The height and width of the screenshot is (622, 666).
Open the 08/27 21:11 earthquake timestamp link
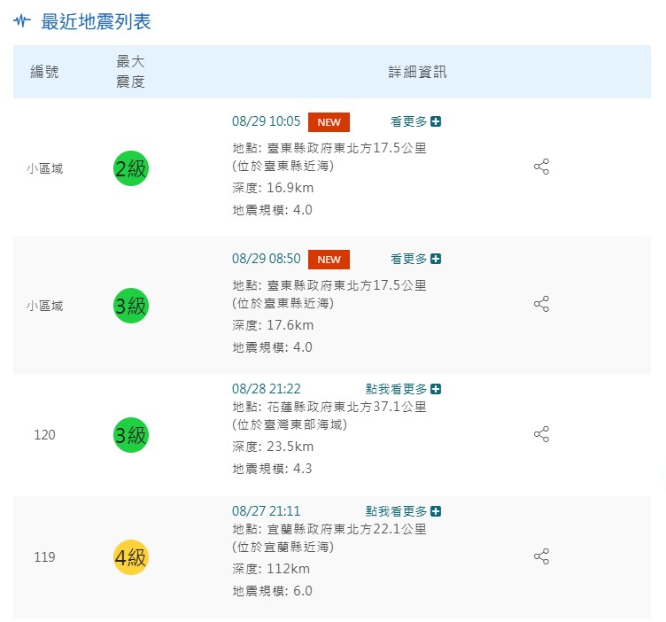pyautogui.click(x=266, y=511)
